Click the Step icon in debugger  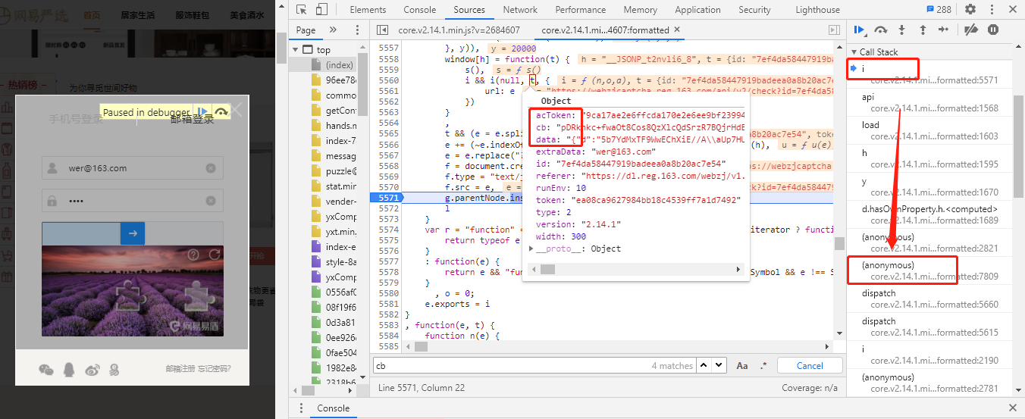pos(943,30)
